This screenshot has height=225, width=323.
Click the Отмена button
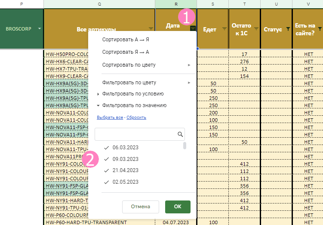pyautogui.click(x=141, y=207)
